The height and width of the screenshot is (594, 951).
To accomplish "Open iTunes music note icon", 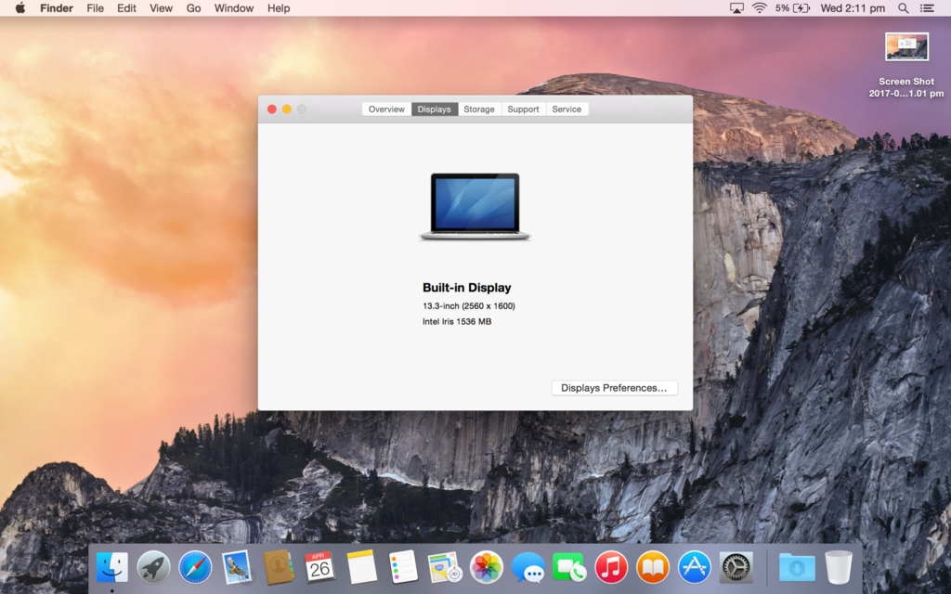I will click(611, 568).
